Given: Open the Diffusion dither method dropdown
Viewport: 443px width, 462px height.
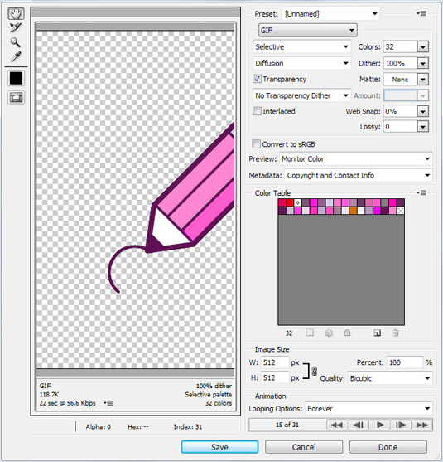Looking at the screenshot, I should click(x=301, y=63).
